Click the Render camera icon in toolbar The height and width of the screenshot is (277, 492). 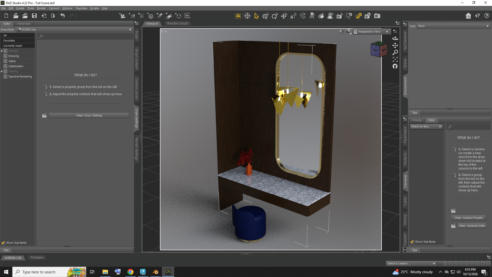tap(377, 16)
